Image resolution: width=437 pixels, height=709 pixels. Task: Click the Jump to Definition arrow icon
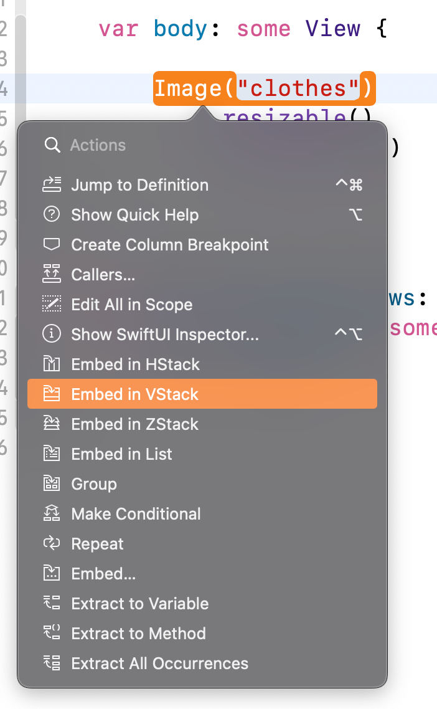[x=52, y=184]
